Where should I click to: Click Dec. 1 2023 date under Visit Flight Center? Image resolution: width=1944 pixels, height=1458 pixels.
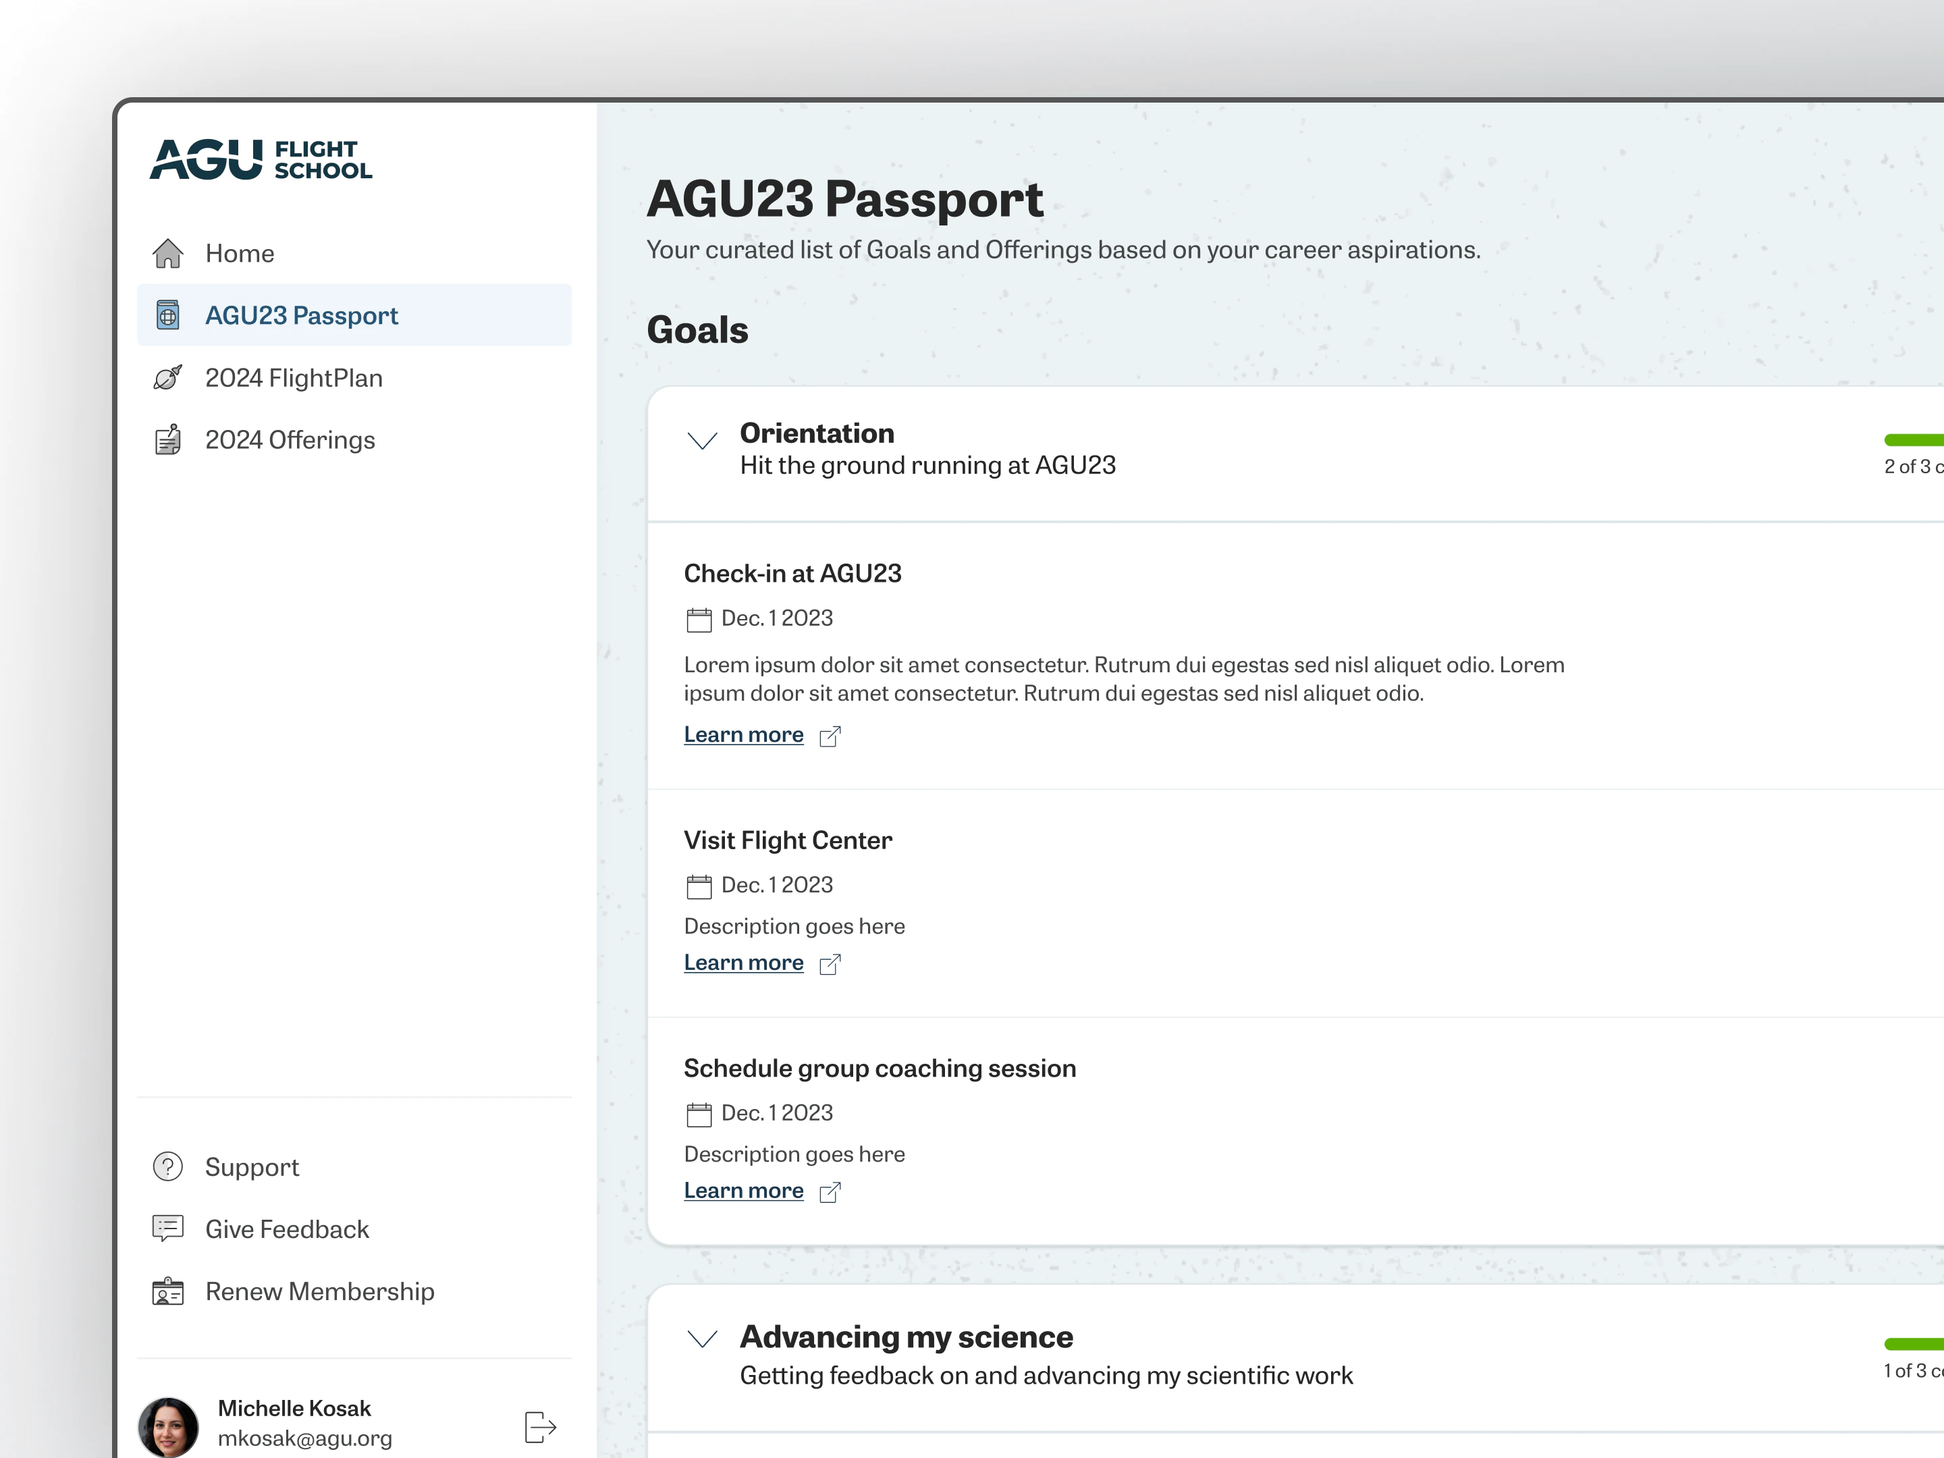[777, 885]
